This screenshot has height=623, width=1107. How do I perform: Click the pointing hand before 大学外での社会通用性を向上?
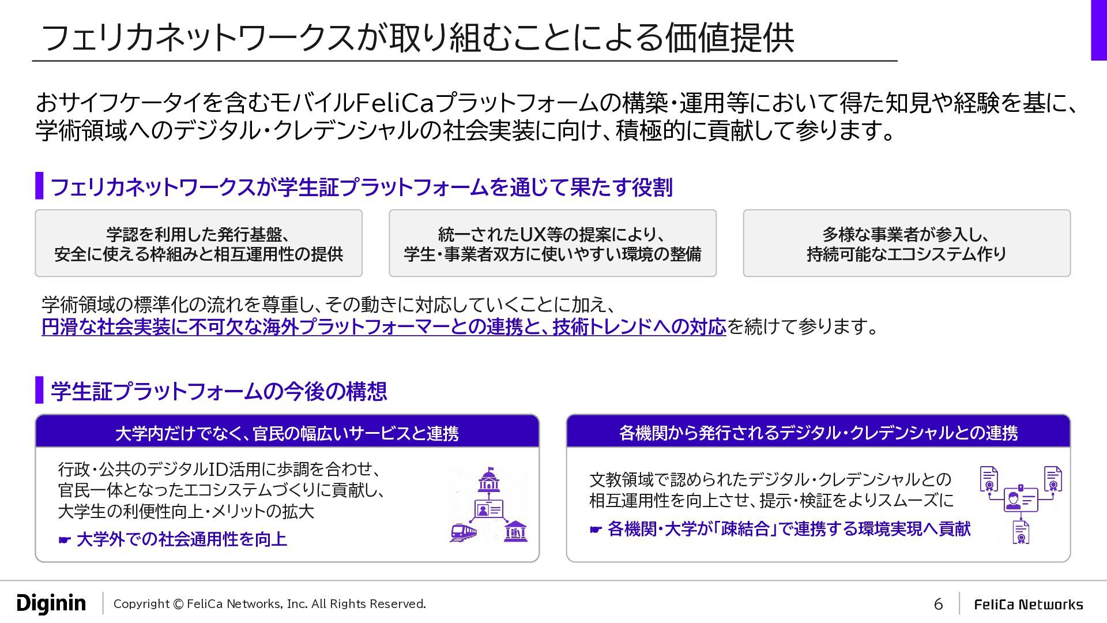coord(65,540)
